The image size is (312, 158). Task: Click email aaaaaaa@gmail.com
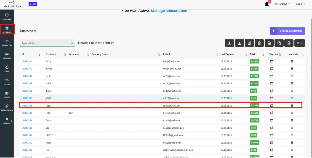coord(174,128)
